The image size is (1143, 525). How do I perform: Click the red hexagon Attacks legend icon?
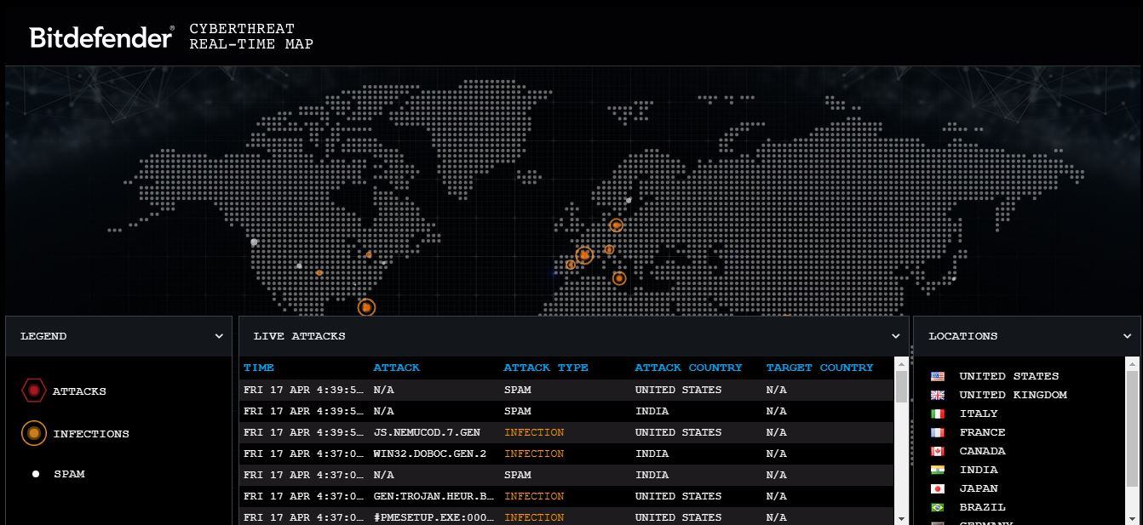[x=33, y=391]
